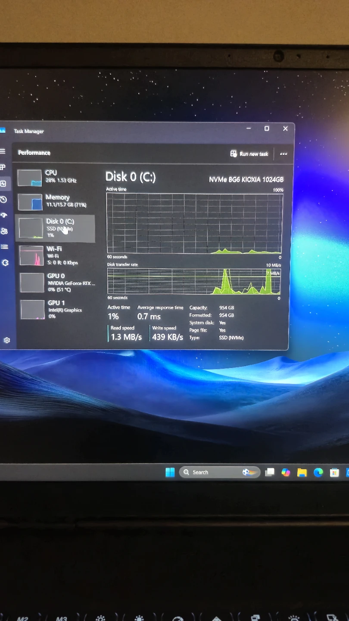Viewport: 349px width, 621px height.
Task: Select the Memory performance entry
Action: coord(55,201)
